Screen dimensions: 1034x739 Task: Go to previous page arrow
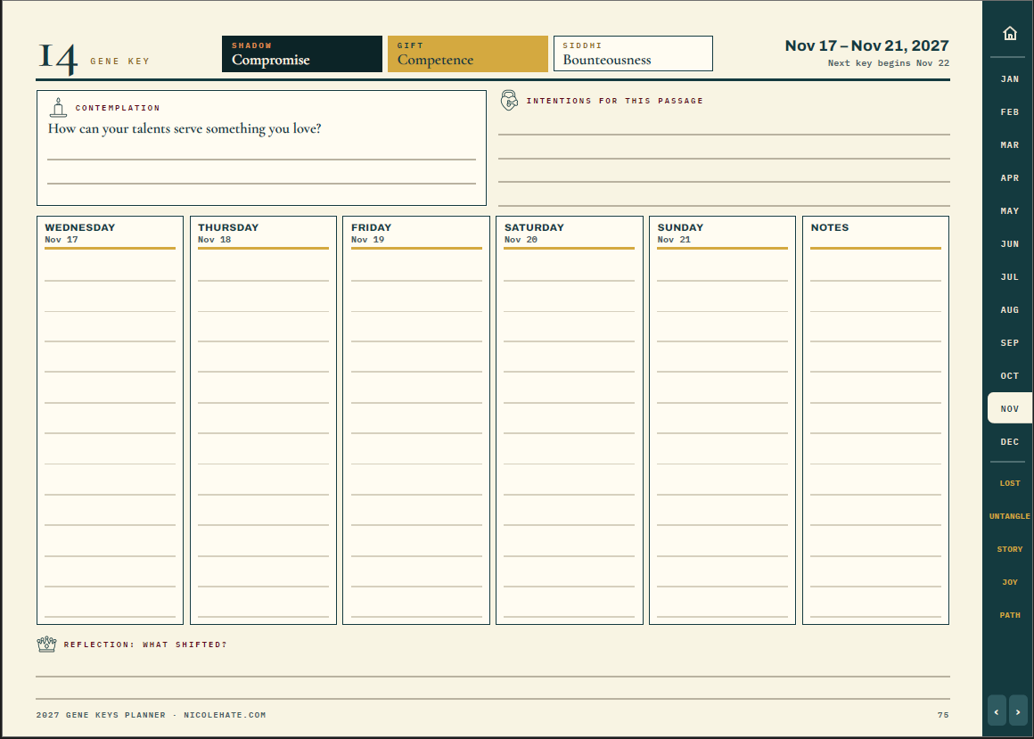tap(997, 712)
